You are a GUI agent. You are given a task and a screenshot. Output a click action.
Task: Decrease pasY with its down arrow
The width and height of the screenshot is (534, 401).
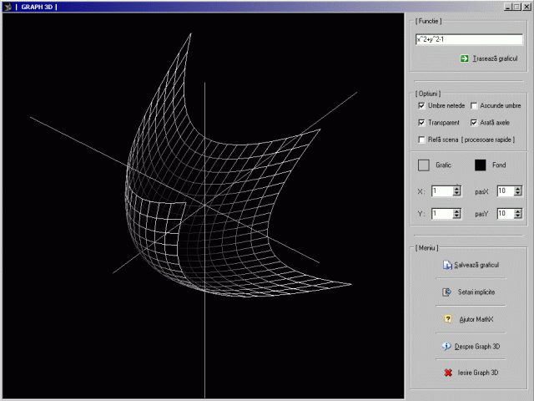(x=517, y=216)
